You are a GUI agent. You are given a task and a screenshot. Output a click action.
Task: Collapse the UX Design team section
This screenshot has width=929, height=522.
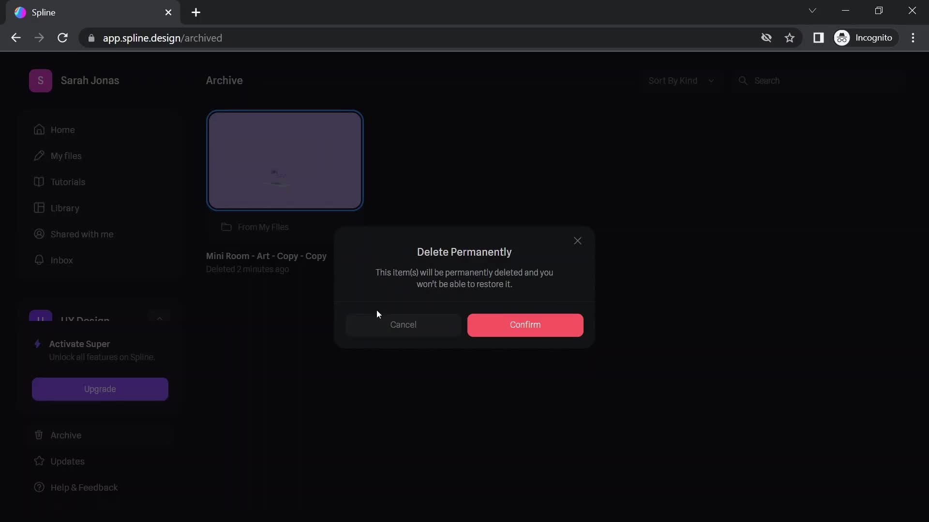click(160, 319)
